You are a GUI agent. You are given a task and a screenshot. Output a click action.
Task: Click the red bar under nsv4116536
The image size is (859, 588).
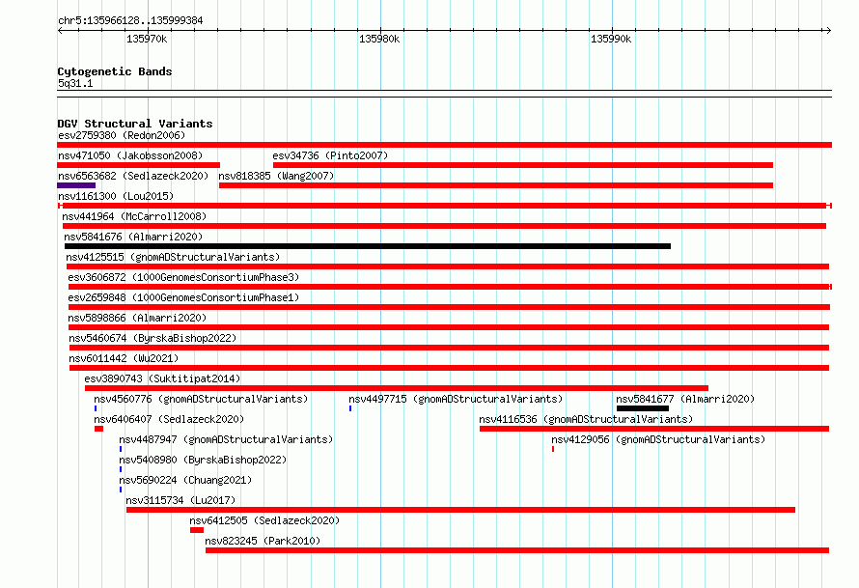(x=654, y=429)
